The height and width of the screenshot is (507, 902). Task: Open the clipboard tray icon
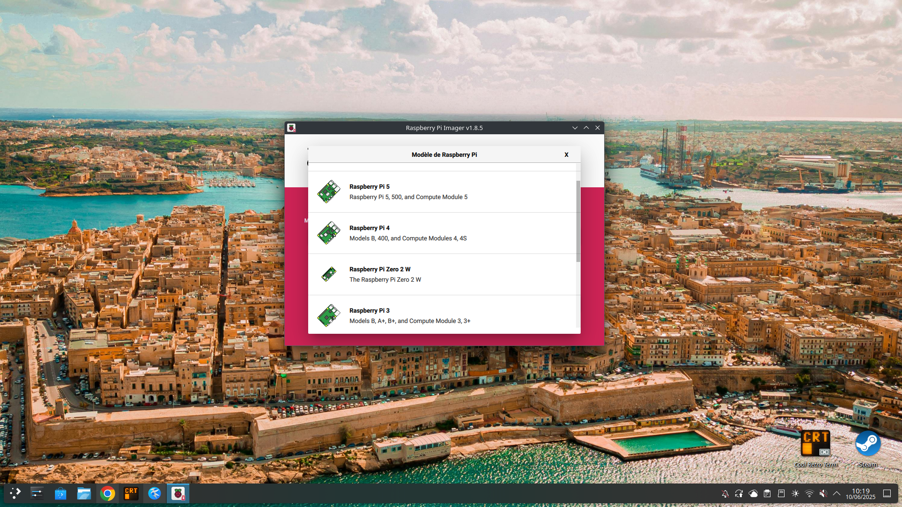click(x=767, y=493)
